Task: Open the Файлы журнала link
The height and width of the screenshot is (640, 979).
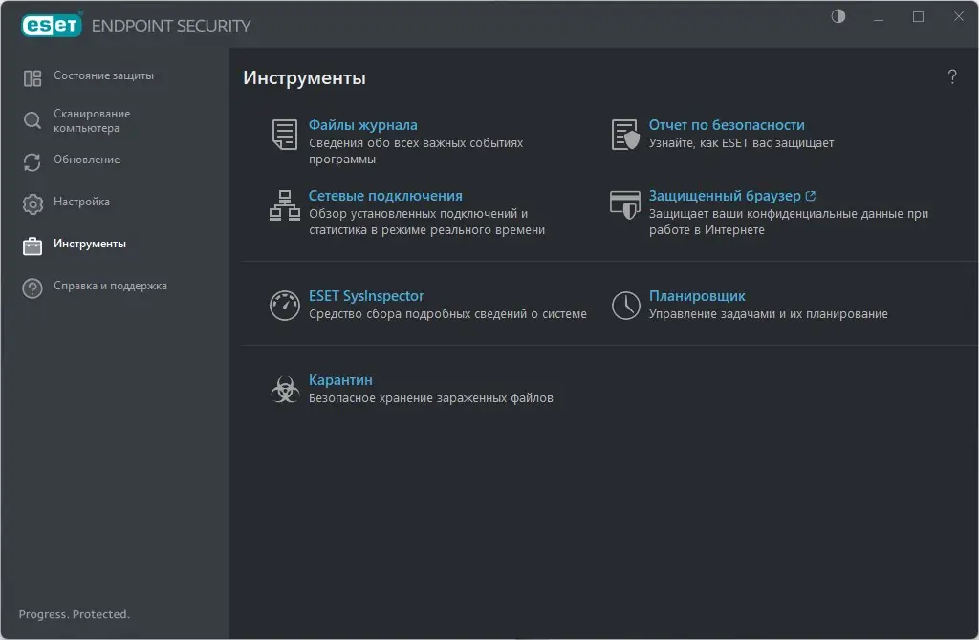Action: [363, 125]
